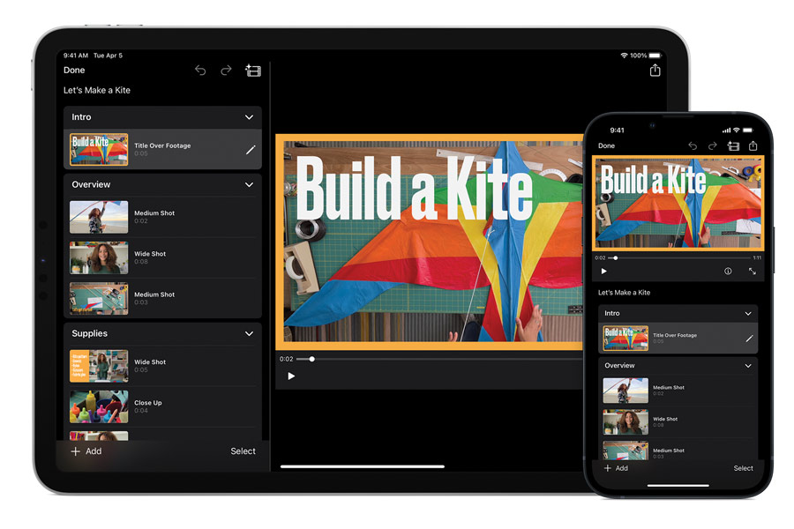Collapse the Supplies section on iPad
The height and width of the screenshot is (529, 794).
(x=249, y=333)
